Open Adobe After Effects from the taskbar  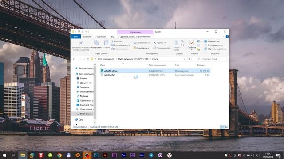[x=133, y=155]
